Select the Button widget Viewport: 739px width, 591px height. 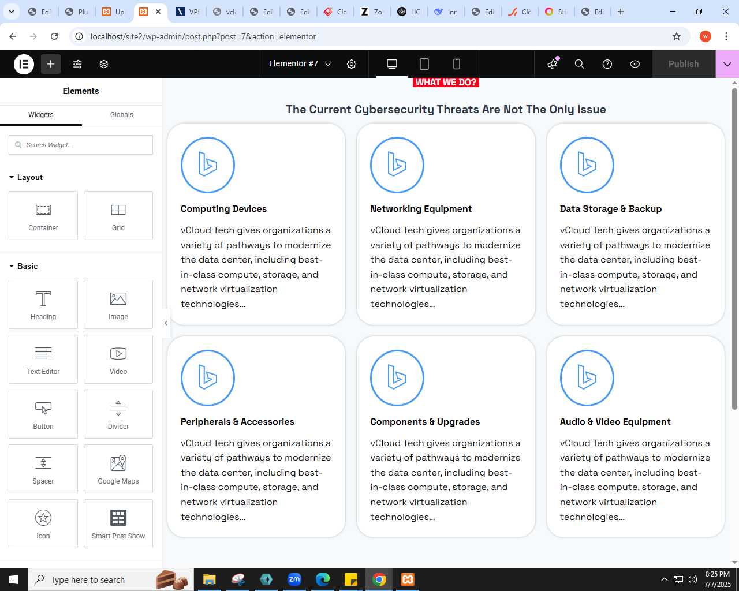43,414
